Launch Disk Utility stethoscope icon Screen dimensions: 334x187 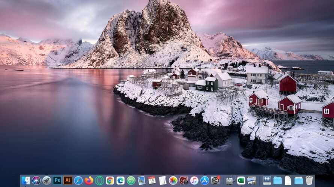(230, 180)
